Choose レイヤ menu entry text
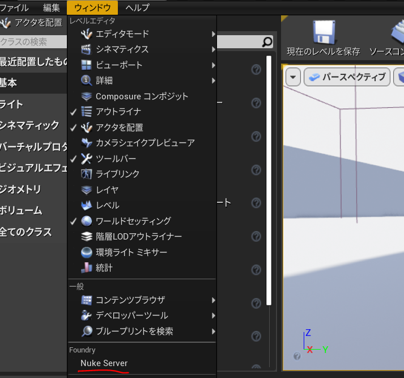The height and width of the screenshot is (378, 404). point(107,190)
